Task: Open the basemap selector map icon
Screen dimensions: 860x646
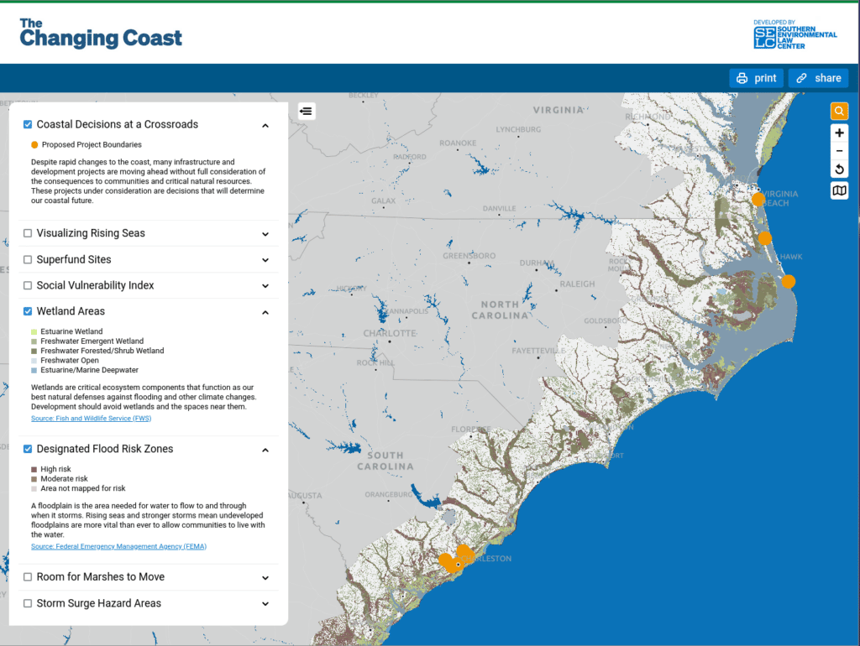Action: 839,190
